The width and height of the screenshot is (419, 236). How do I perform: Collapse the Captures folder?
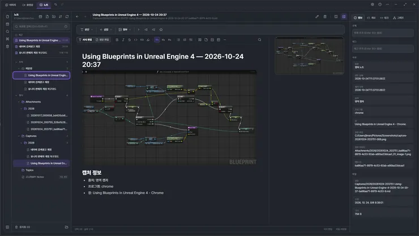pyautogui.click(x=19, y=136)
